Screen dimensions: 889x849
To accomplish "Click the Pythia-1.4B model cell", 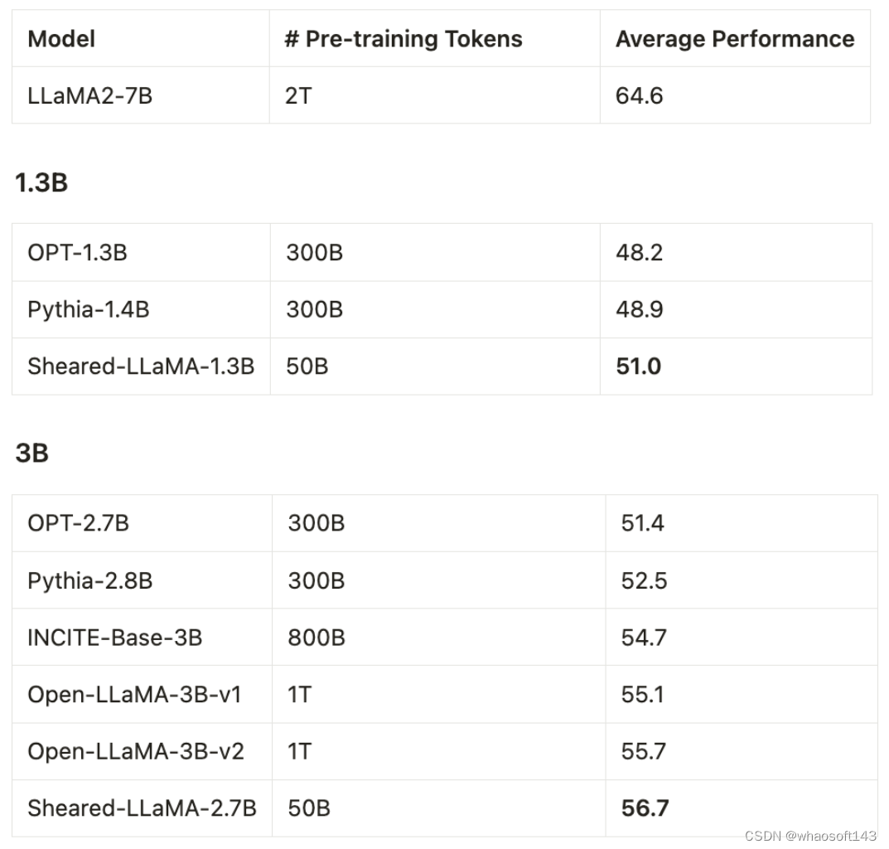I will point(89,310).
